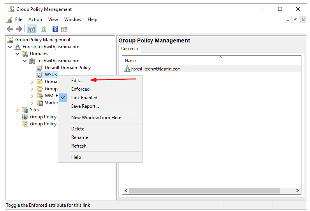Click the Forward arrow toolbar icon
The height and width of the screenshot is (211, 310).
coord(19,29)
